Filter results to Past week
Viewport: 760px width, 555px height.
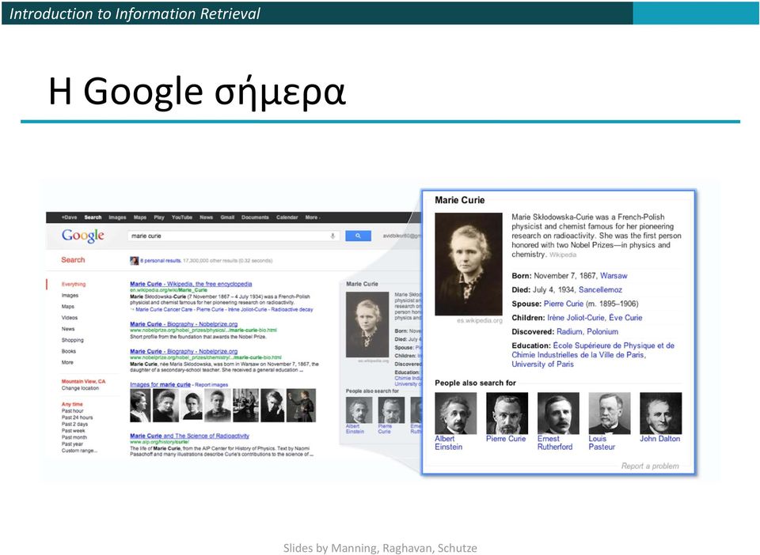(x=73, y=431)
